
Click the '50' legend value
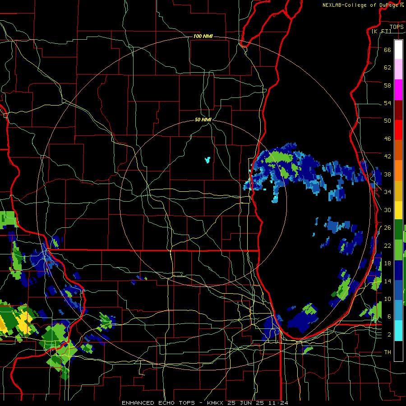point(388,120)
